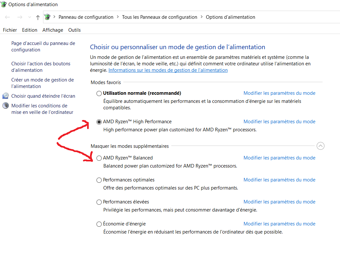Click the monitor icon beside 'Choisir quand éteindre l'écran'
340x273 pixels.
[x=6, y=96]
